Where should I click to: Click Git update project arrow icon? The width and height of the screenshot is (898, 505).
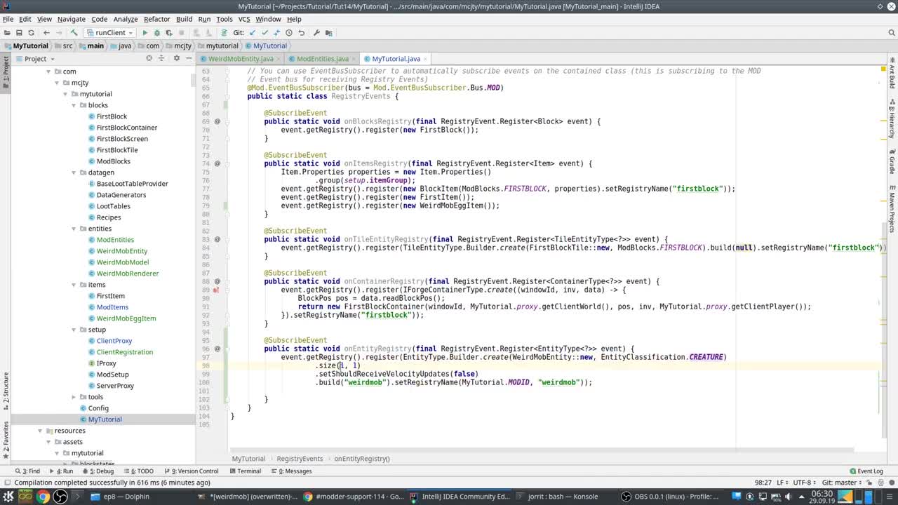click(x=253, y=33)
